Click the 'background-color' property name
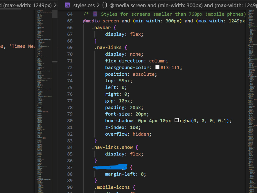 pyautogui.click(x=127, y=67)
